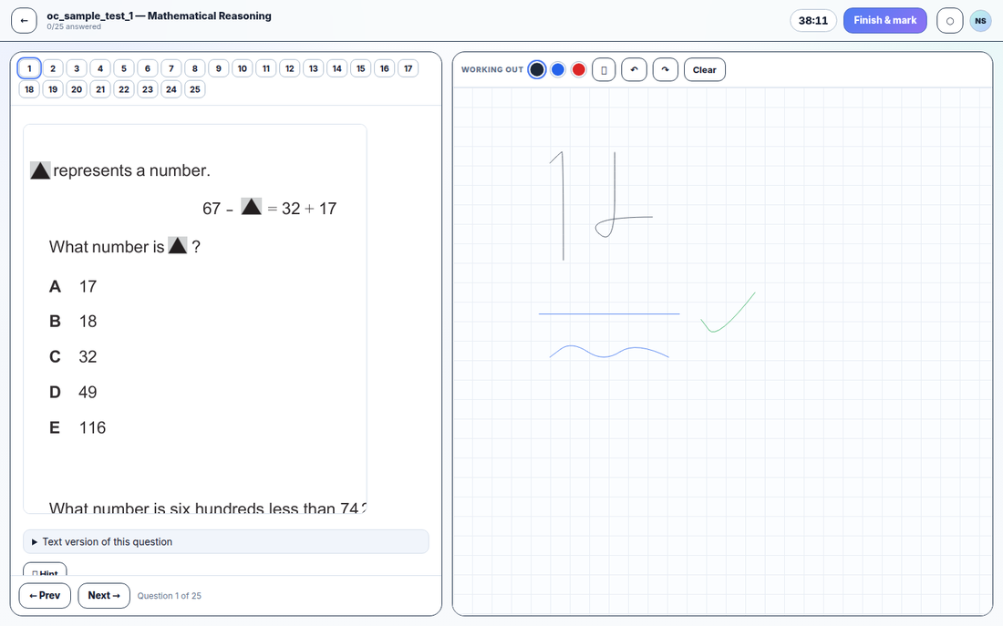Select answer E 116

click(x=78, y=427)
